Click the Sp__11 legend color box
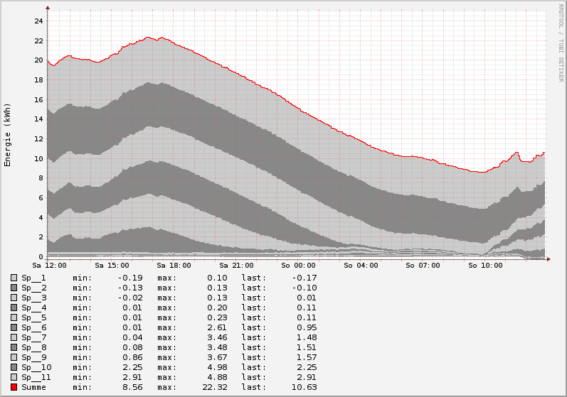567x397 pixels. coord(14,377)
